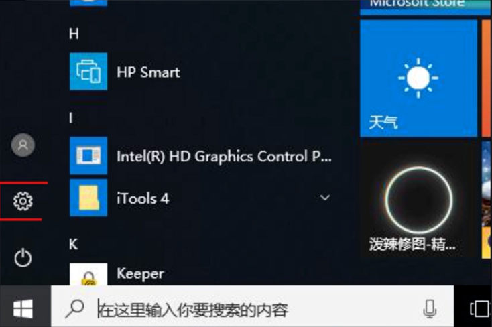Open the Microsoft Store tile
Viewport: 492px width, 327px height.
pos(426,7)
